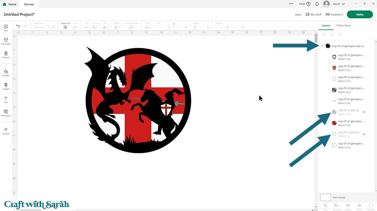Open the Flip dropdown
The width and height of the screenshot is (377, 211).
105,27
